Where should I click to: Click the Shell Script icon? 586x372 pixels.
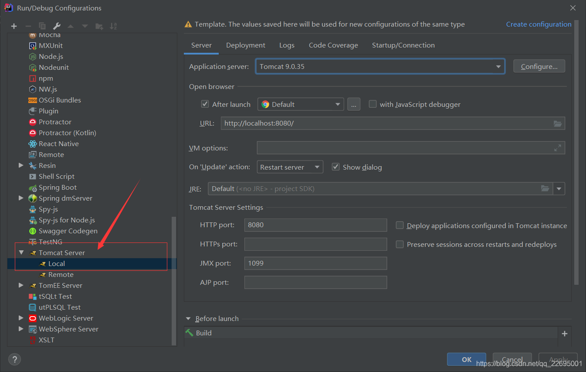click(33, 176)
